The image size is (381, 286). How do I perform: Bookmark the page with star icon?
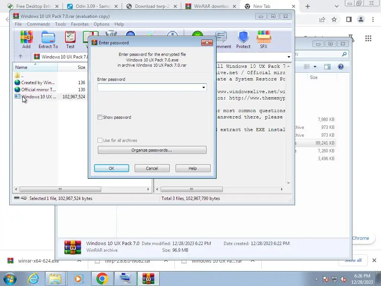coord(334,19)
